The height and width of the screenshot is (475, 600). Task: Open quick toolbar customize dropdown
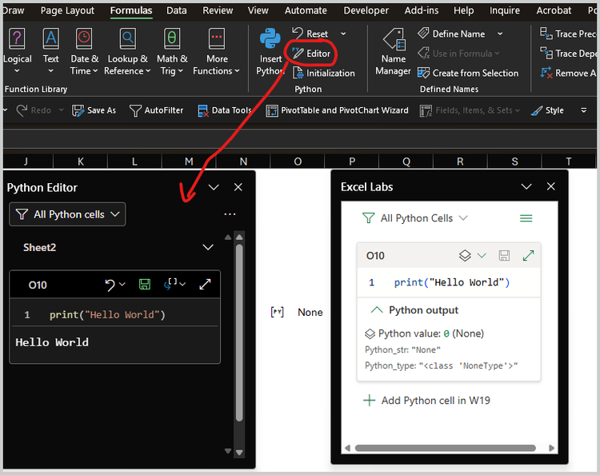(x=583, y=110)
